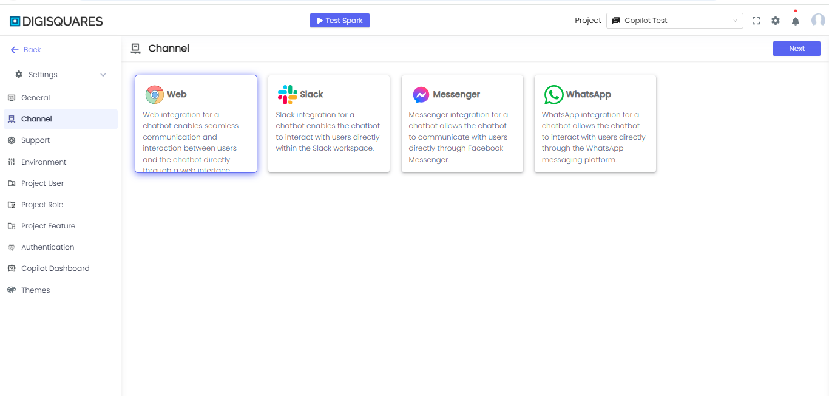Click the Settings gear icon in the sidebar
The width and height of the screenshot is (829, 396).
pyautogui.click(x=19, y=74)
